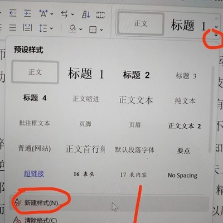223x223 pixels.
Task: Apply the 要点 preset style
Action: [x=183, y=151]
